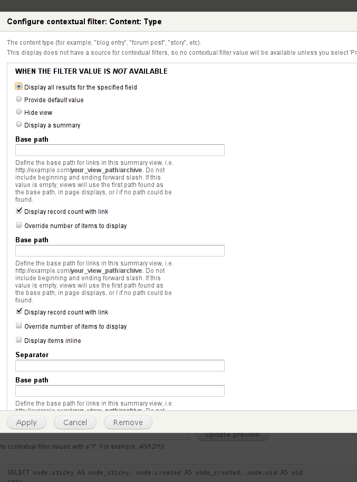Click the first Base path input field
The height and width of the screenshot is (482, 357).
[120, 150]
